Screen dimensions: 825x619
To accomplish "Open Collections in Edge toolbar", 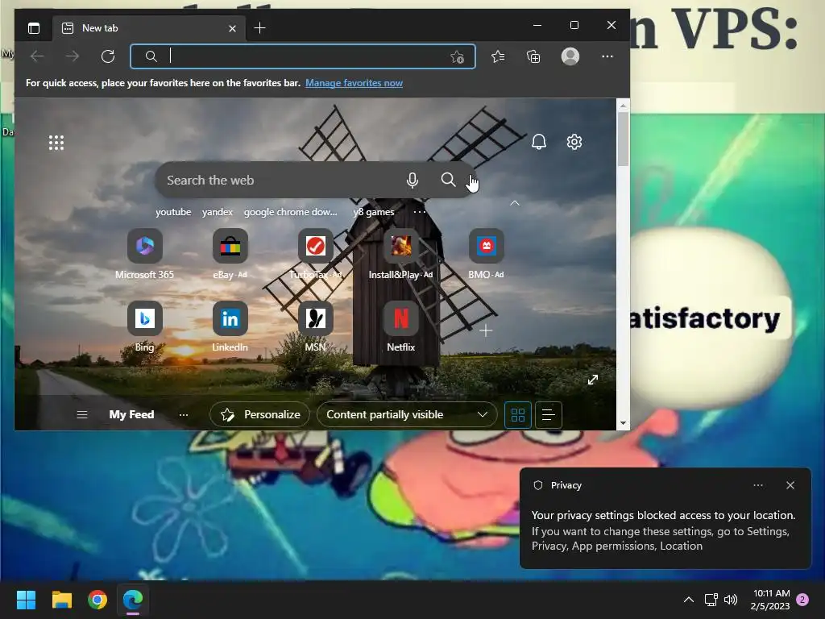I will (x=533, y=56).
